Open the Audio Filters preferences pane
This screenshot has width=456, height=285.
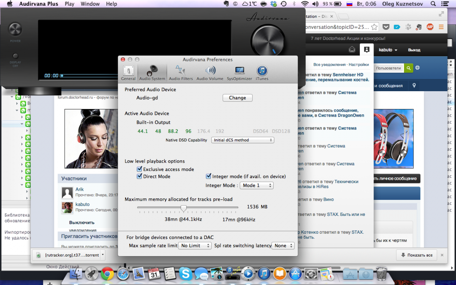tap(181, 73)
